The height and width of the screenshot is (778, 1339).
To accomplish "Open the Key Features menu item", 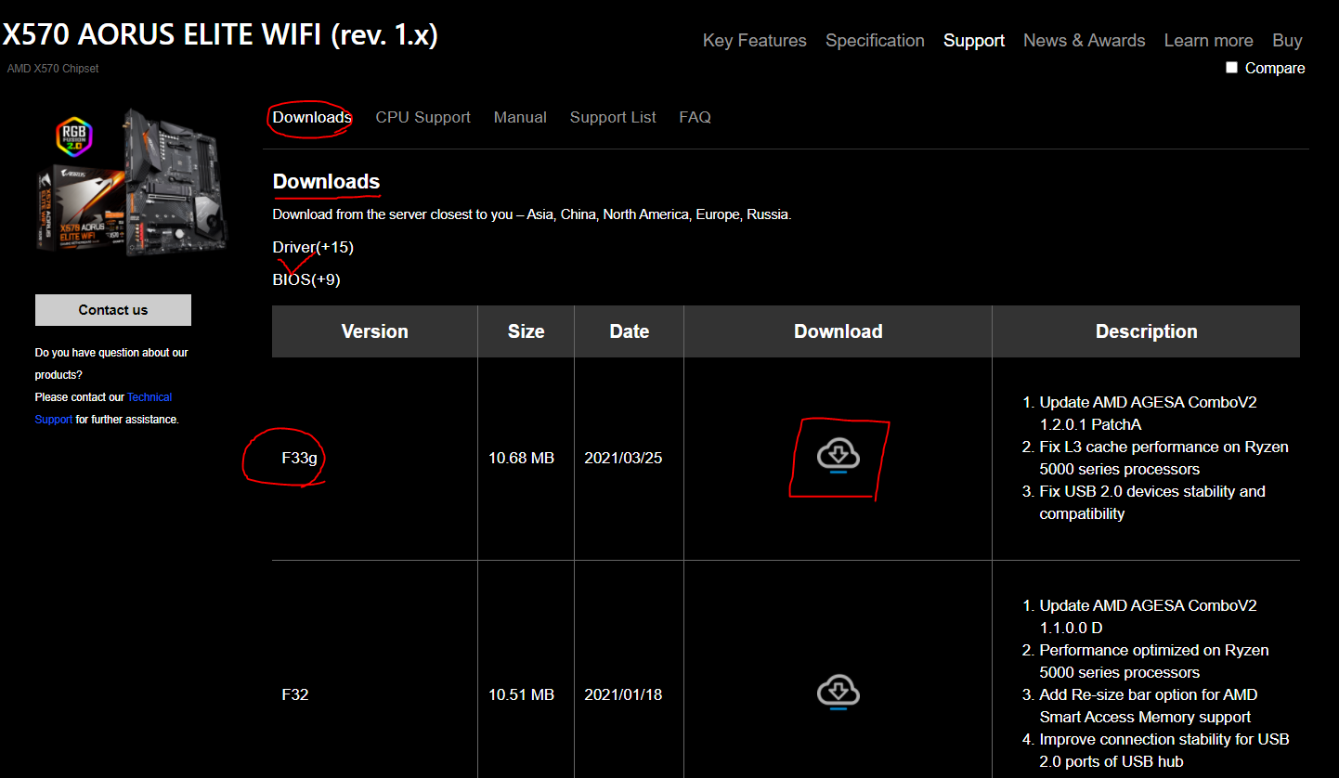I will click(754, 41).
